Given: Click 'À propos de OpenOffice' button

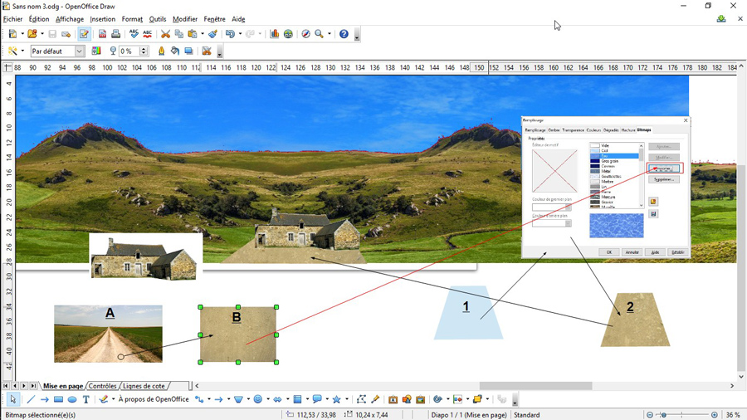Looking at the screenshot, I should (x=153, y=399).
